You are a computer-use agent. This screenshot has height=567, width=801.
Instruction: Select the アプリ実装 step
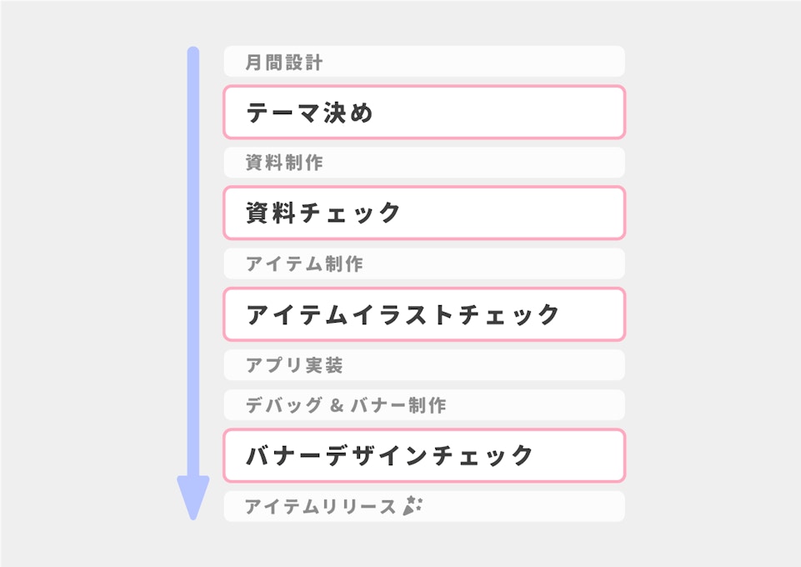(423, 364)
